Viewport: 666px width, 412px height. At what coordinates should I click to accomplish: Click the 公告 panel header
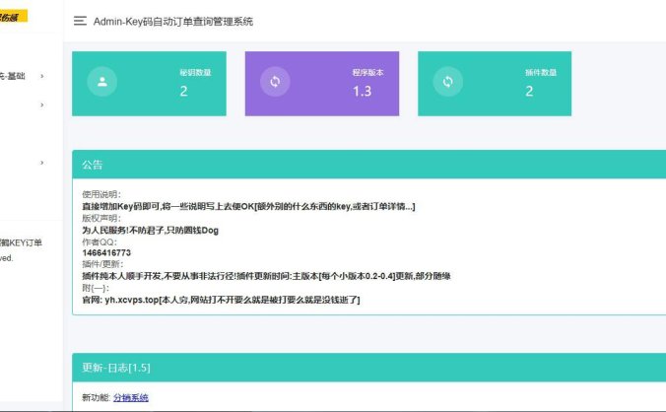click(369, 165)
